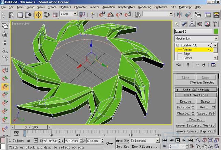Switch to the Display panel tab
Screen dimensions: 221x150
coord(207,24)
